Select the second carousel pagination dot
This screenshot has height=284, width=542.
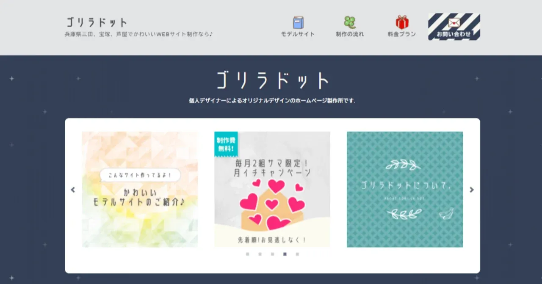[x=260, y=254]
